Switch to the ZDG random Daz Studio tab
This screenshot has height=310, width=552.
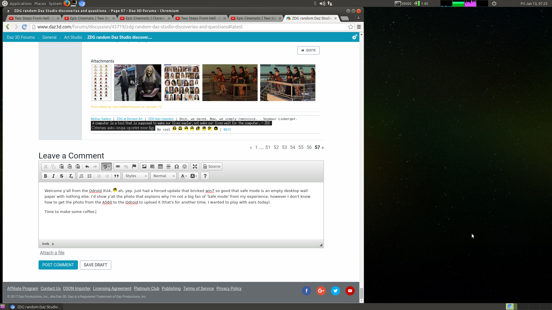click(x=311, y=18)
